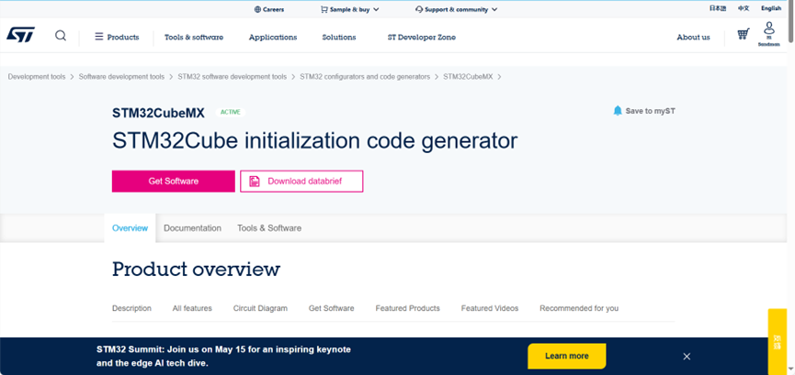Jump to Recommended for you section

pos(579,308)
